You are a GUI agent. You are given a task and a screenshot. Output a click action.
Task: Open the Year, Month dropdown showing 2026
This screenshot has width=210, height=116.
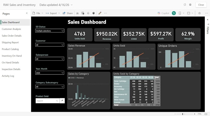50,73
